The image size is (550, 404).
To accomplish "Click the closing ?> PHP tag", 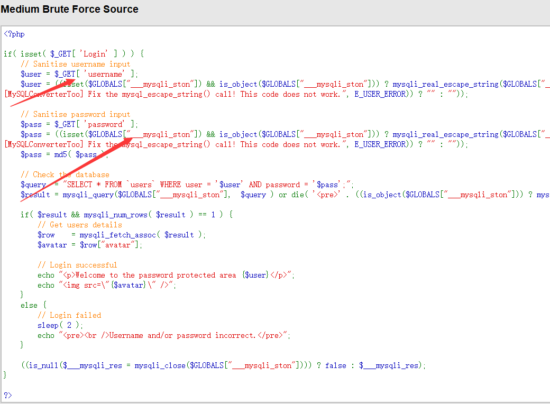I will click(7, 395).
